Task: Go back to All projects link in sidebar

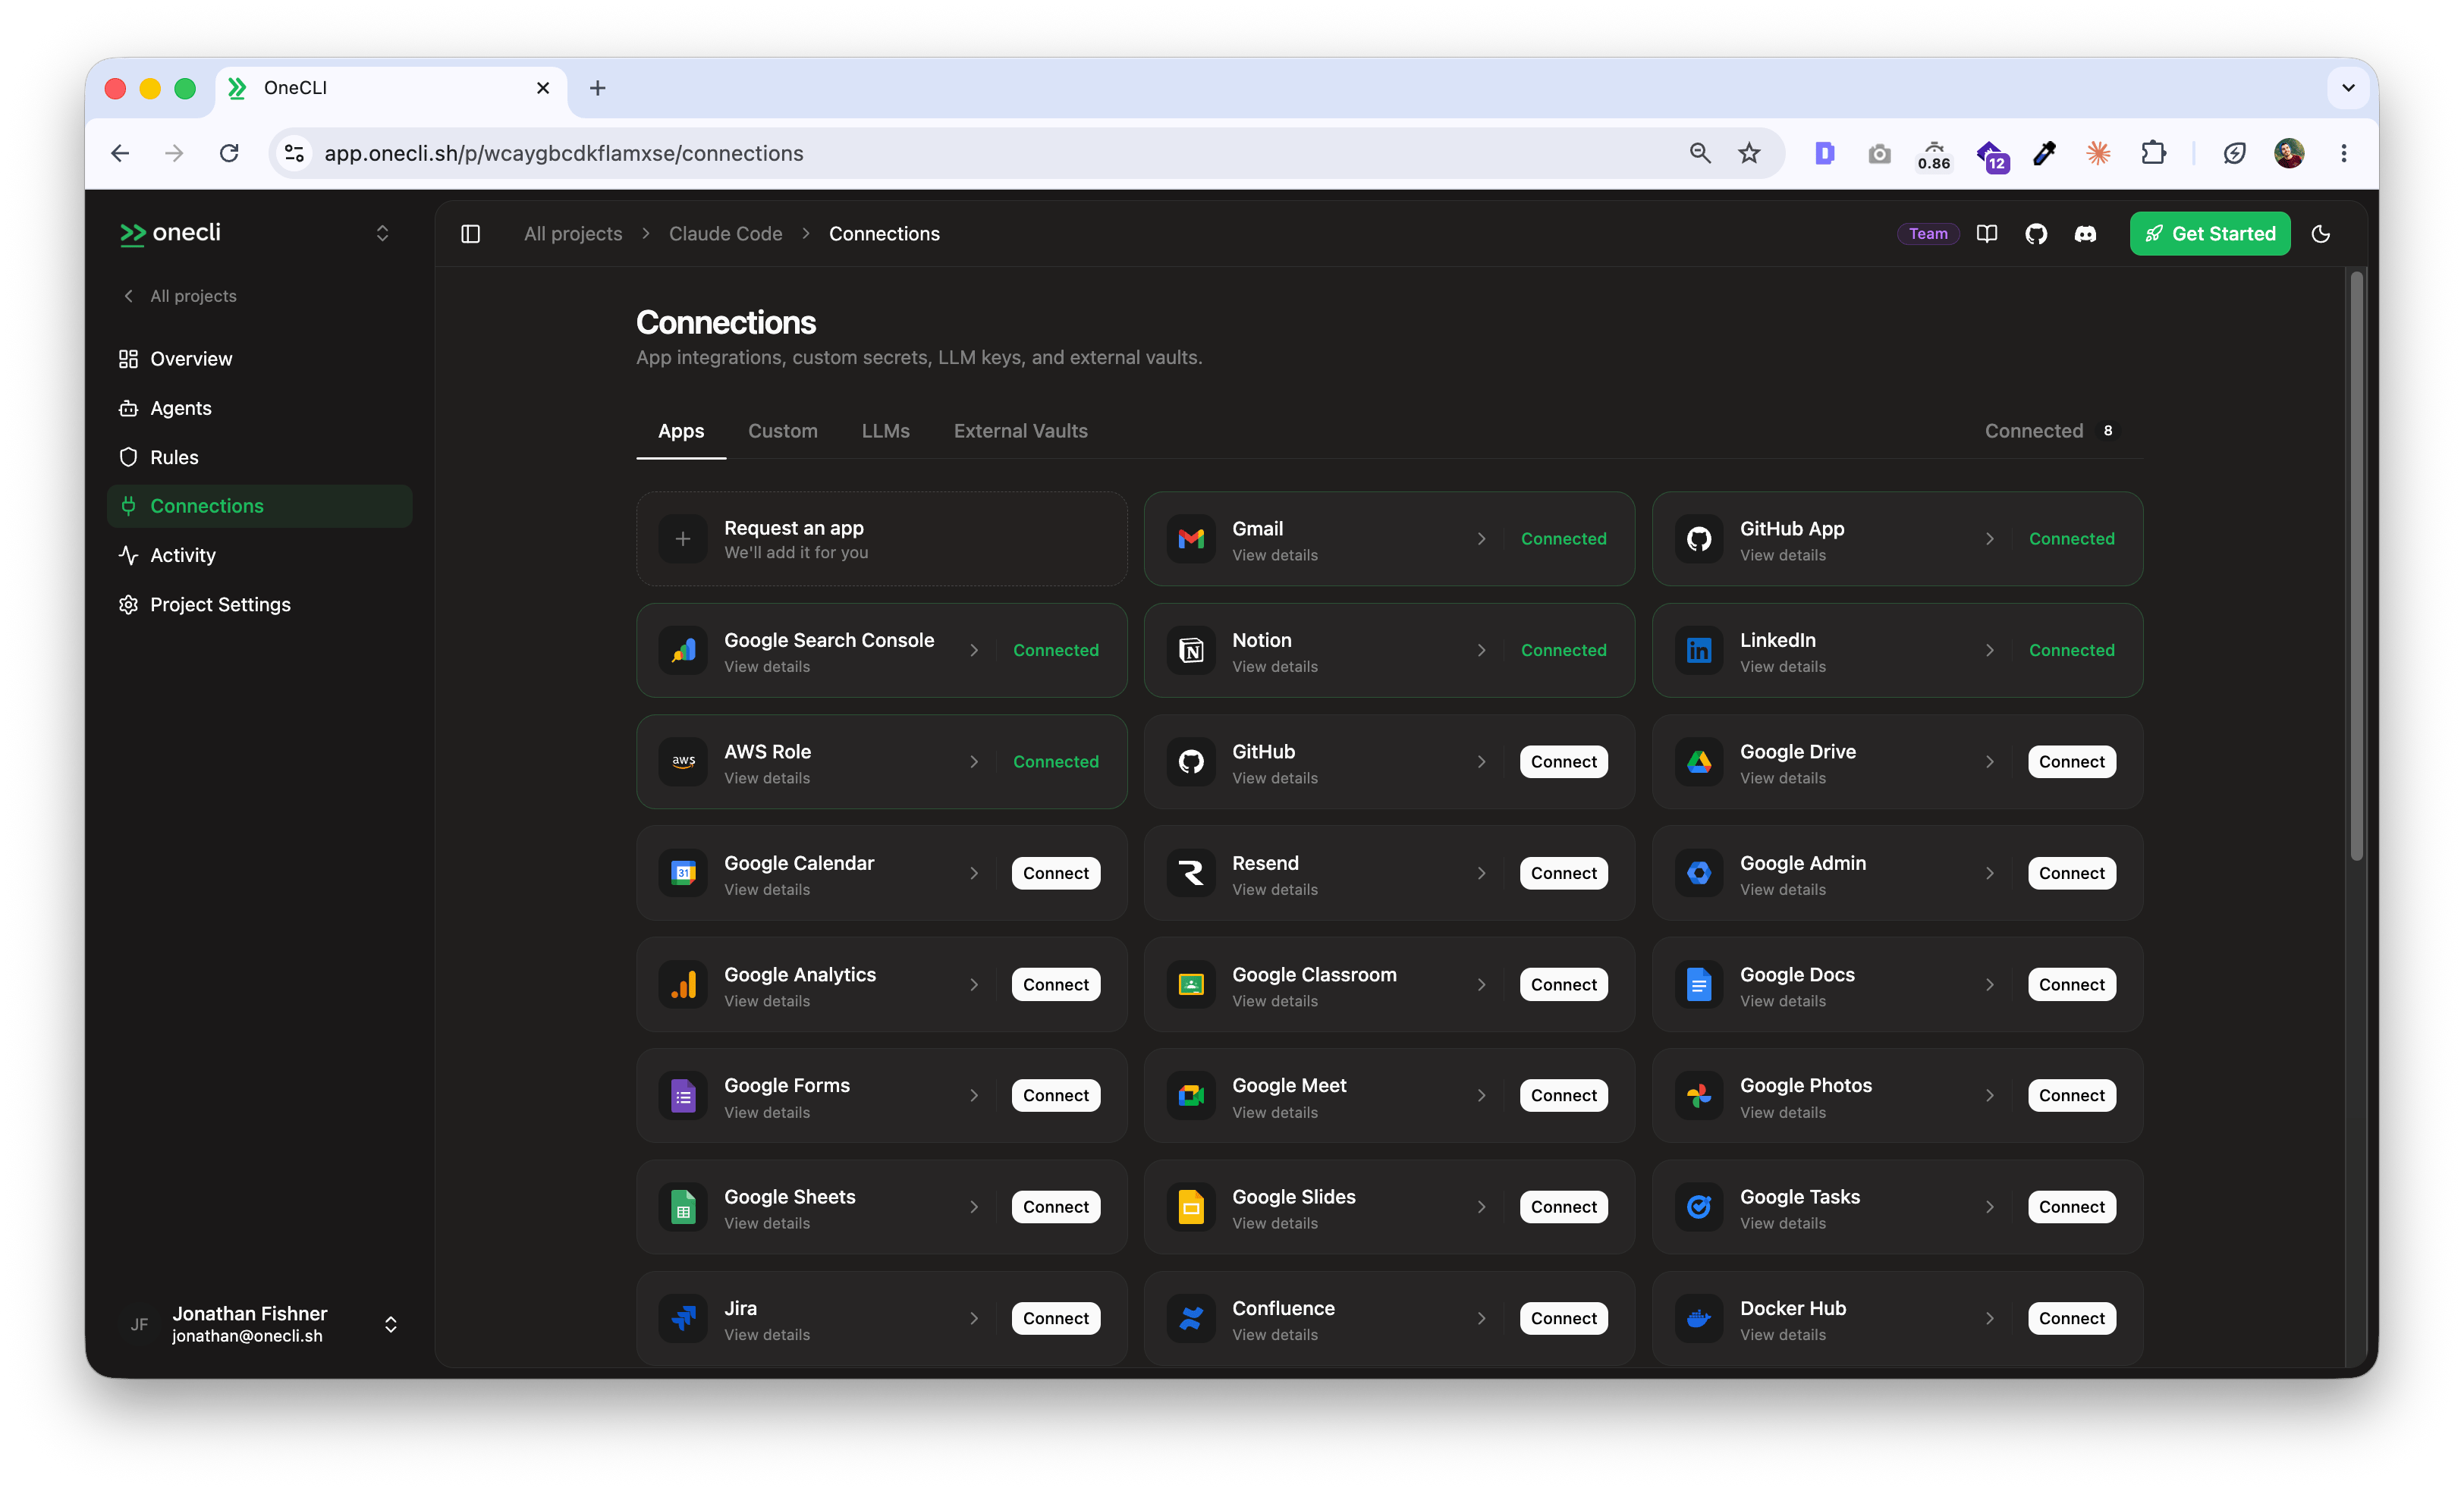Action: pos(180,296)
